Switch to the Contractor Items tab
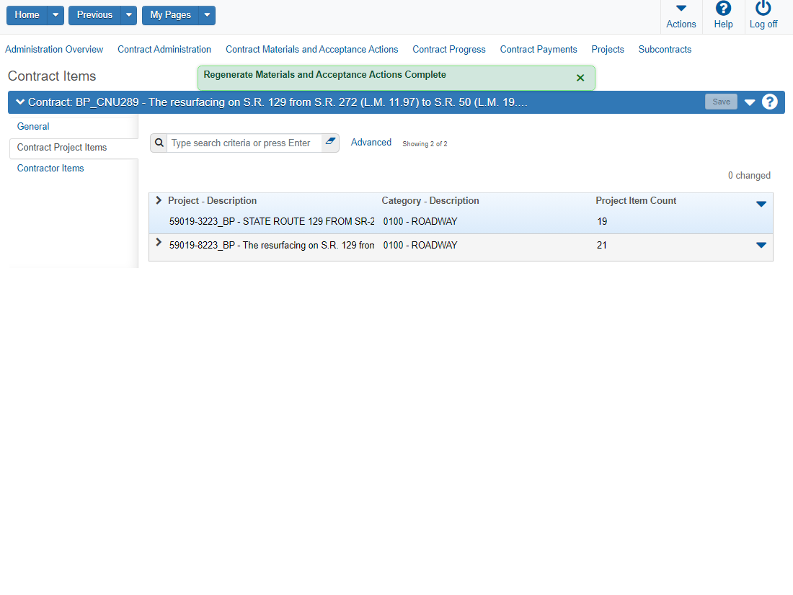The height and width of the screenshot is (595, 793). [x=50, y=169]
